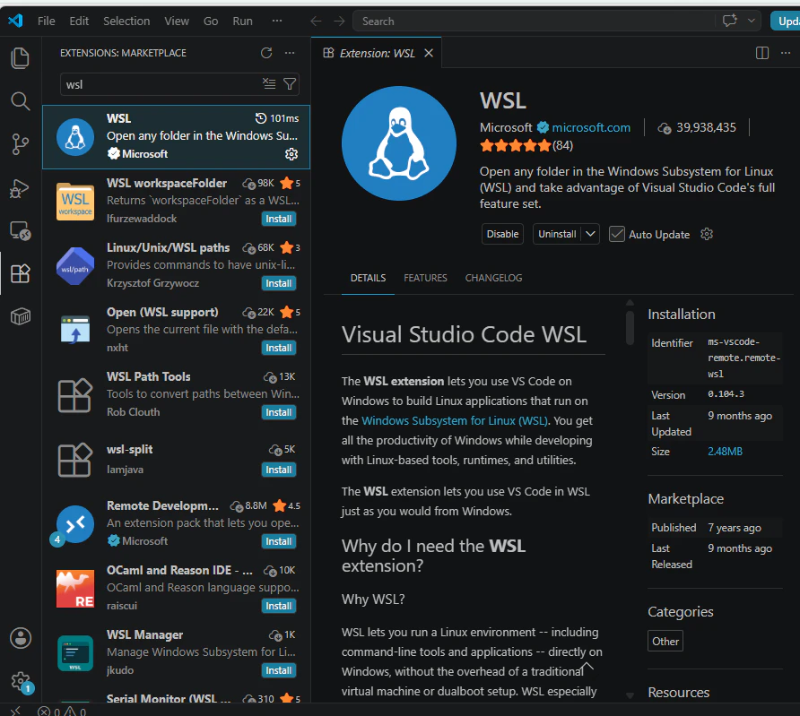Refresh the extensions marketplace list

266,53
